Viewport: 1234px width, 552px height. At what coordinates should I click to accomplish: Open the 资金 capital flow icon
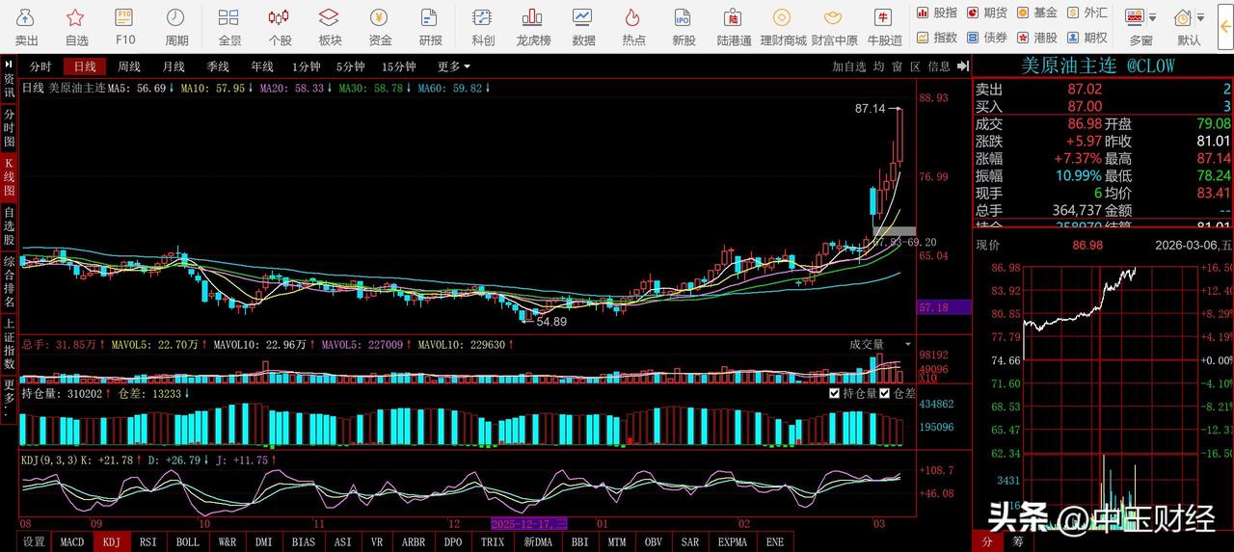pyautogui.click(x=380, y=27)
